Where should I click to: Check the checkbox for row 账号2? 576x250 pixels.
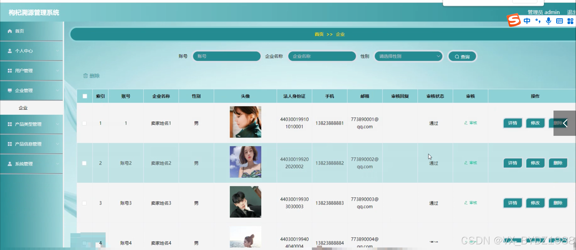pyautogui.click(x=84, y=163)
